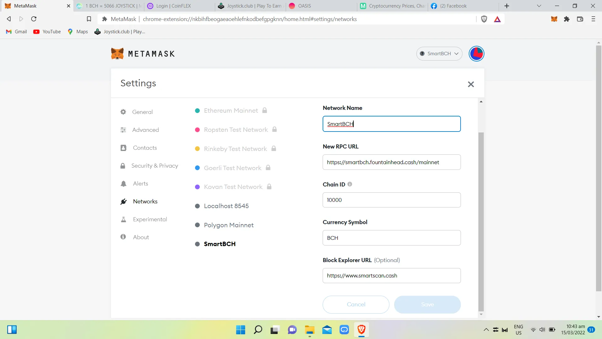Open the tab search chevron
Image resolution: width=602 pixels, height=339 pixels.
[x=539, y=6]
